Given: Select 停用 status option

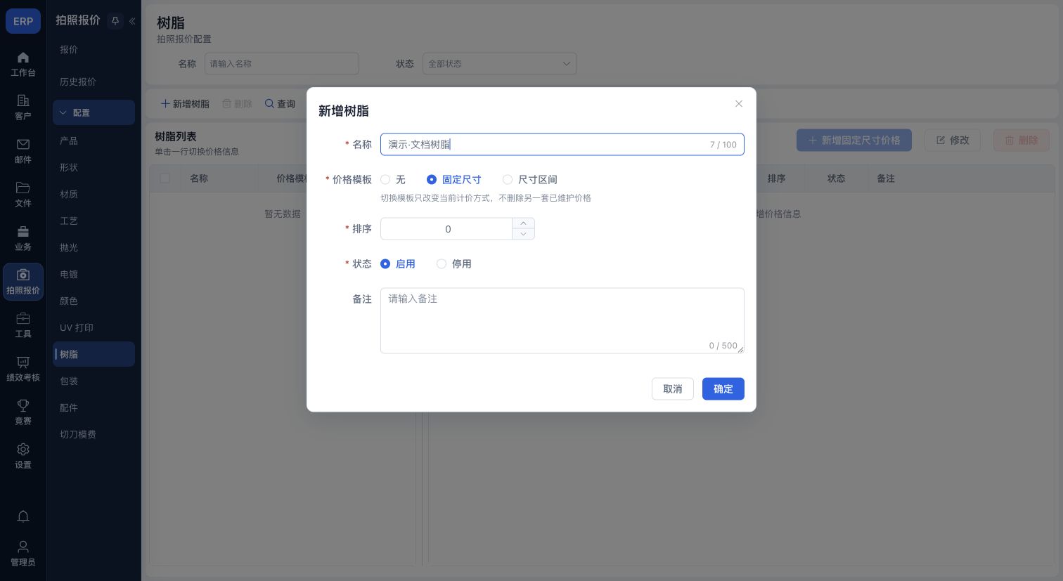Looking at the screenshot, I should click(454, 264).
